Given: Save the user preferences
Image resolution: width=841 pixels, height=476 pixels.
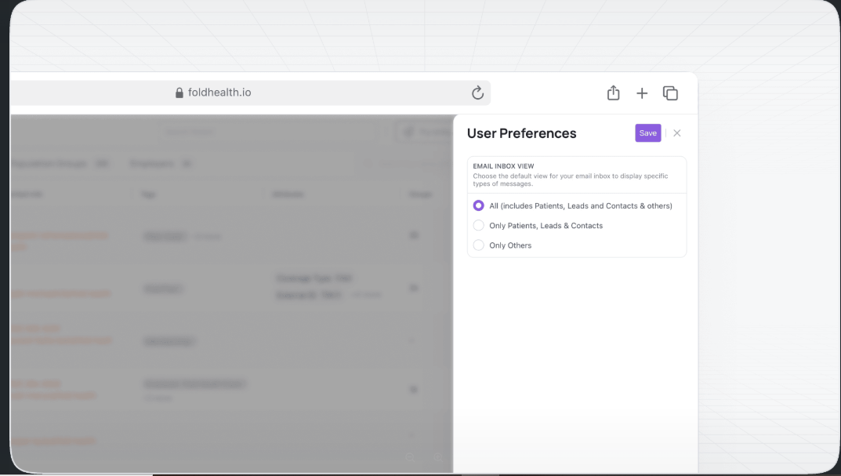Looking at the screenshot, I should pyautogui.click(x=648, y=133).
